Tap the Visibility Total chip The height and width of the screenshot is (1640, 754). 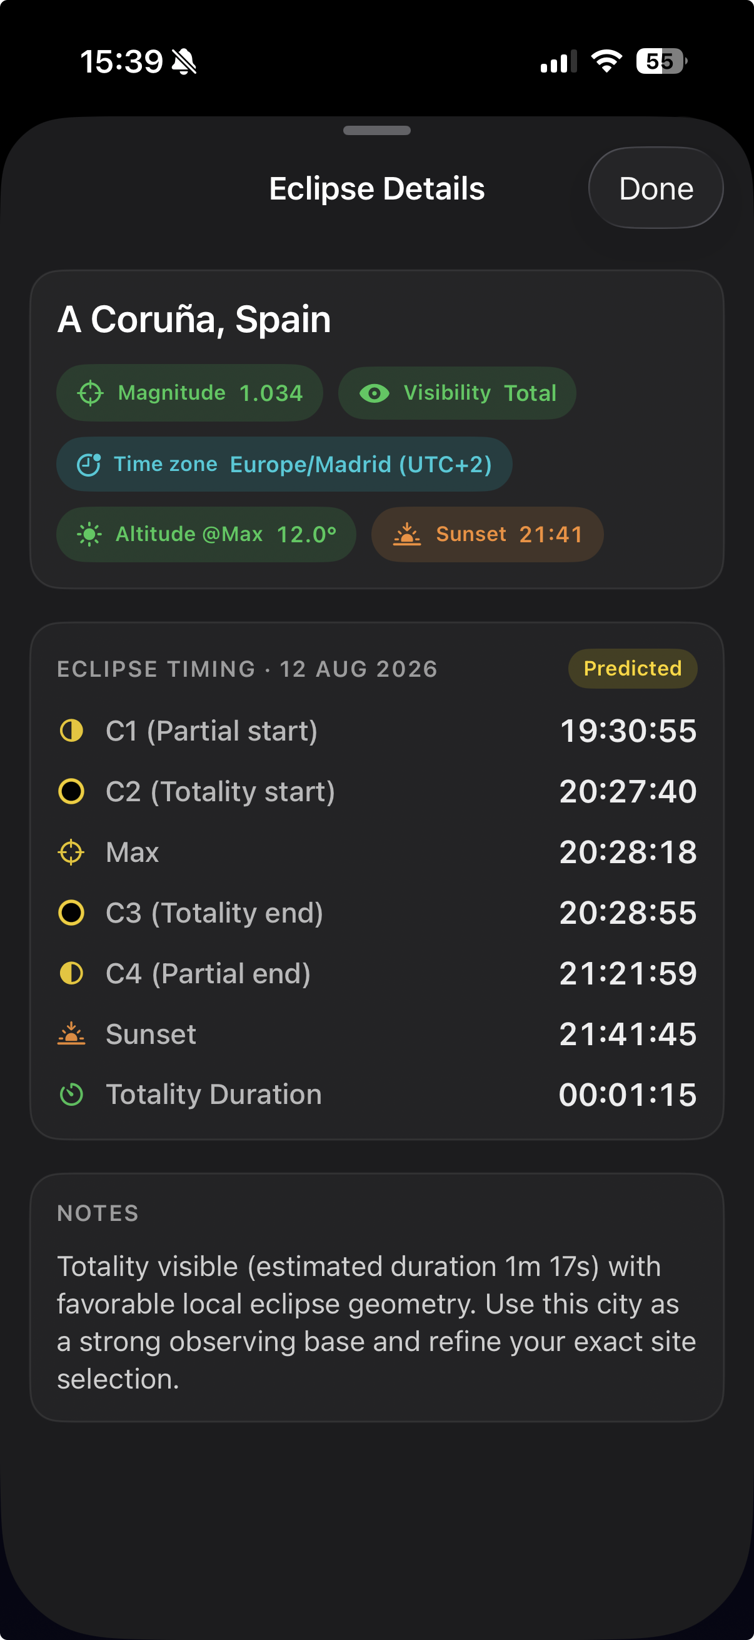[x=457, y=393]
